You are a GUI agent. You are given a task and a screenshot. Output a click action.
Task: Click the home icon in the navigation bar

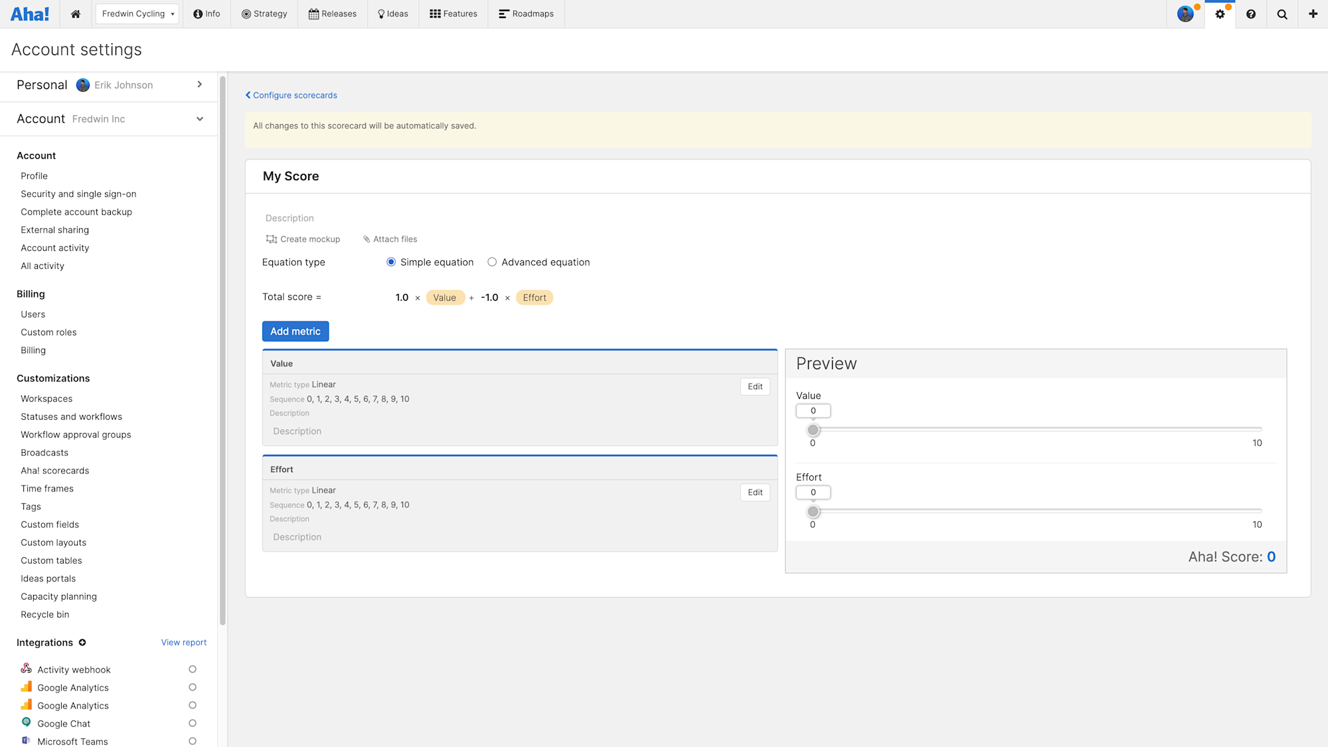75,13
